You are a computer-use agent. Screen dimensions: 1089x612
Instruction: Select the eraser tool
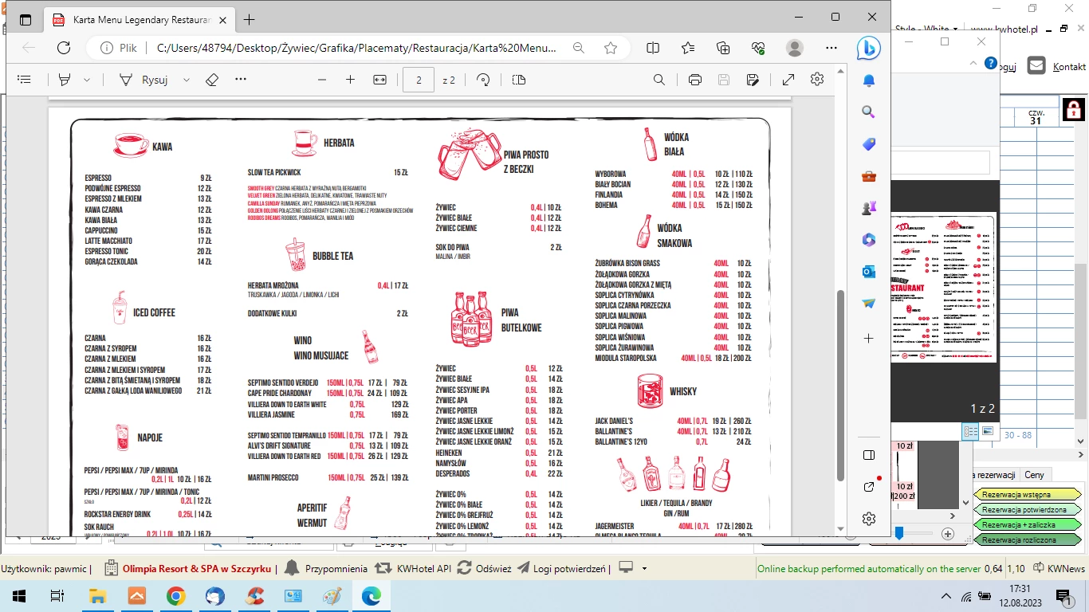(x=212, y=80)
